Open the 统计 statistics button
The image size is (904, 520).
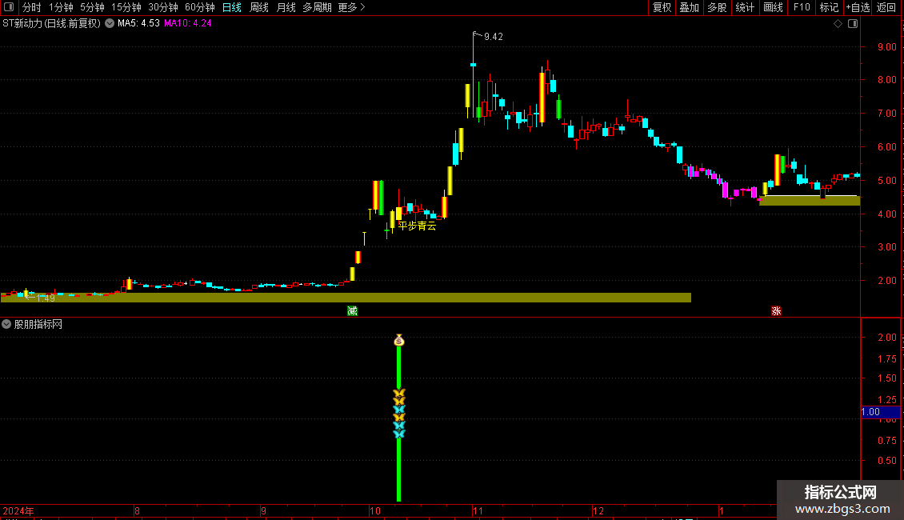[745, 7]
